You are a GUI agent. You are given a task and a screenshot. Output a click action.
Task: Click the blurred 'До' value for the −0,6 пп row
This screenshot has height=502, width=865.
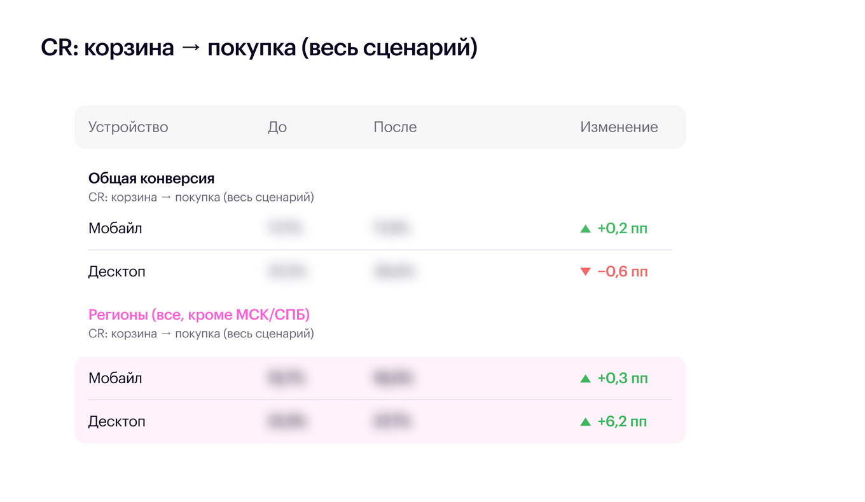[x=287, y=271]
